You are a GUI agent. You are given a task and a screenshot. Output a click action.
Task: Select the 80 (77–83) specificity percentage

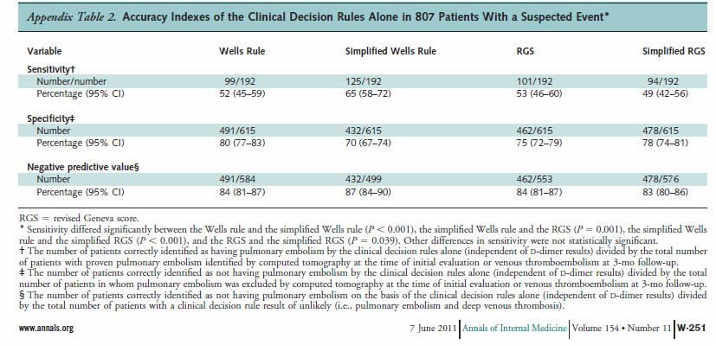pos(242,144)
